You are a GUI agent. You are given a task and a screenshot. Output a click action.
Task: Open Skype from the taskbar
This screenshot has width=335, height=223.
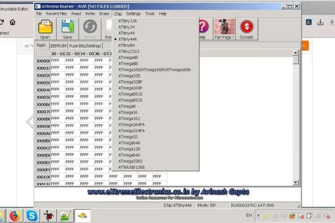(x=32, y=216)
